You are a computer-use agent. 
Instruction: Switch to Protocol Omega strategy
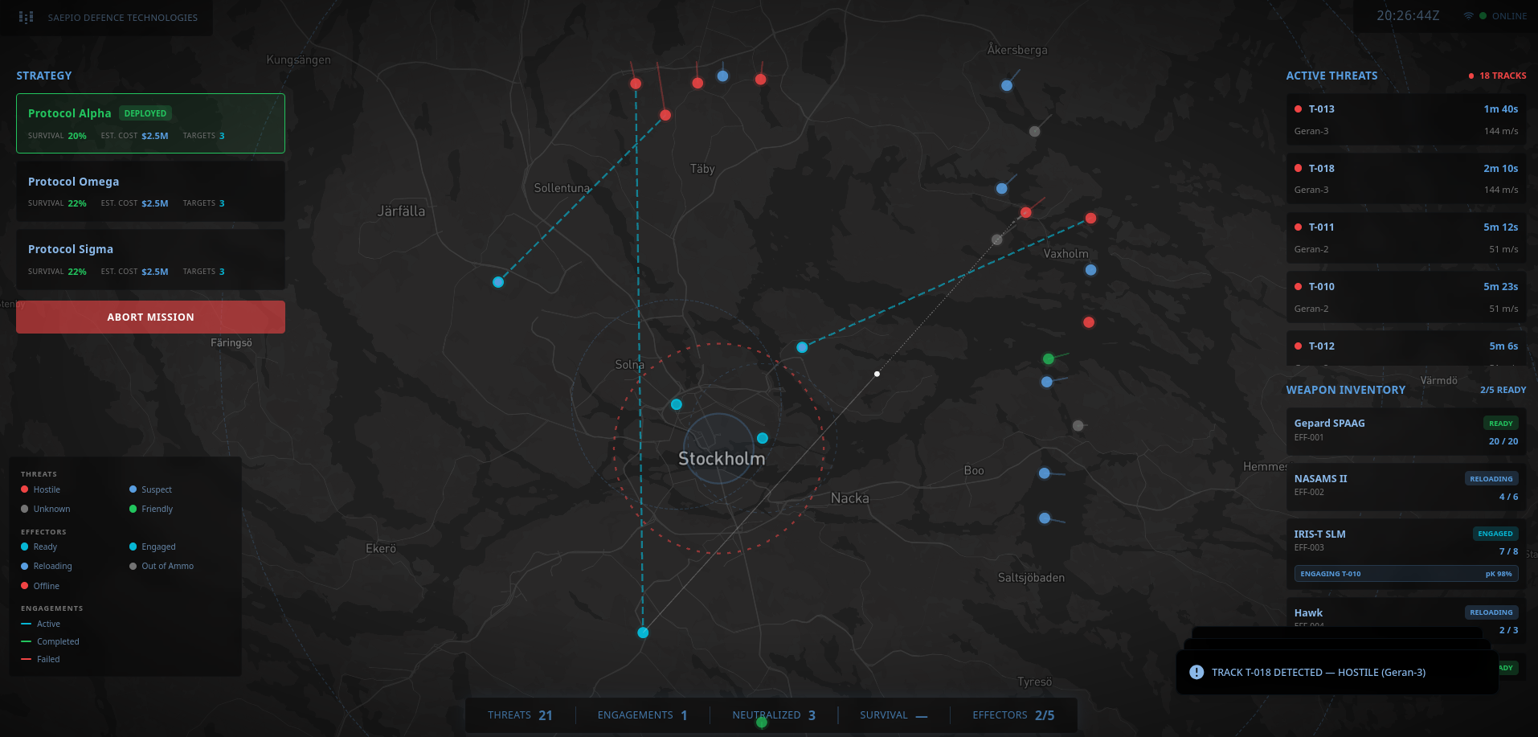pyautogui.click(x=150, y=190)
